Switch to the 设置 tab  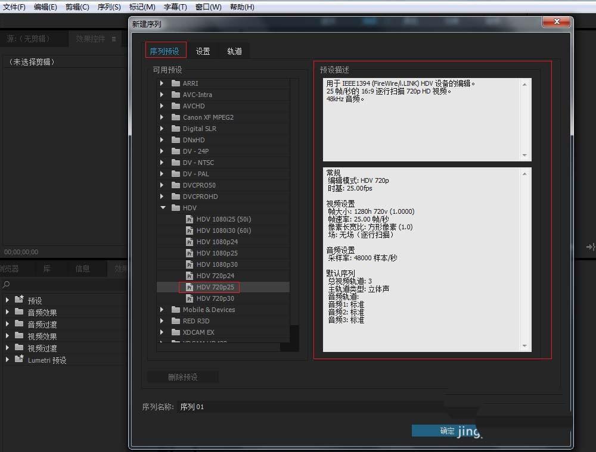tap(203, 51)
